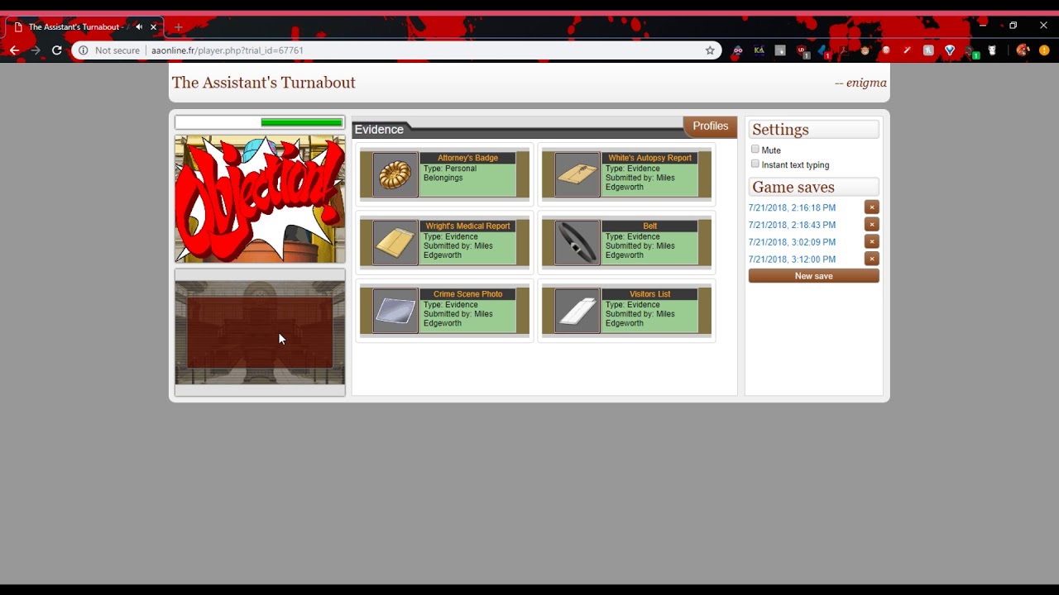Open the KA extension icon
This screenshot has height=595, width=1059.
[x=759, y=50]
